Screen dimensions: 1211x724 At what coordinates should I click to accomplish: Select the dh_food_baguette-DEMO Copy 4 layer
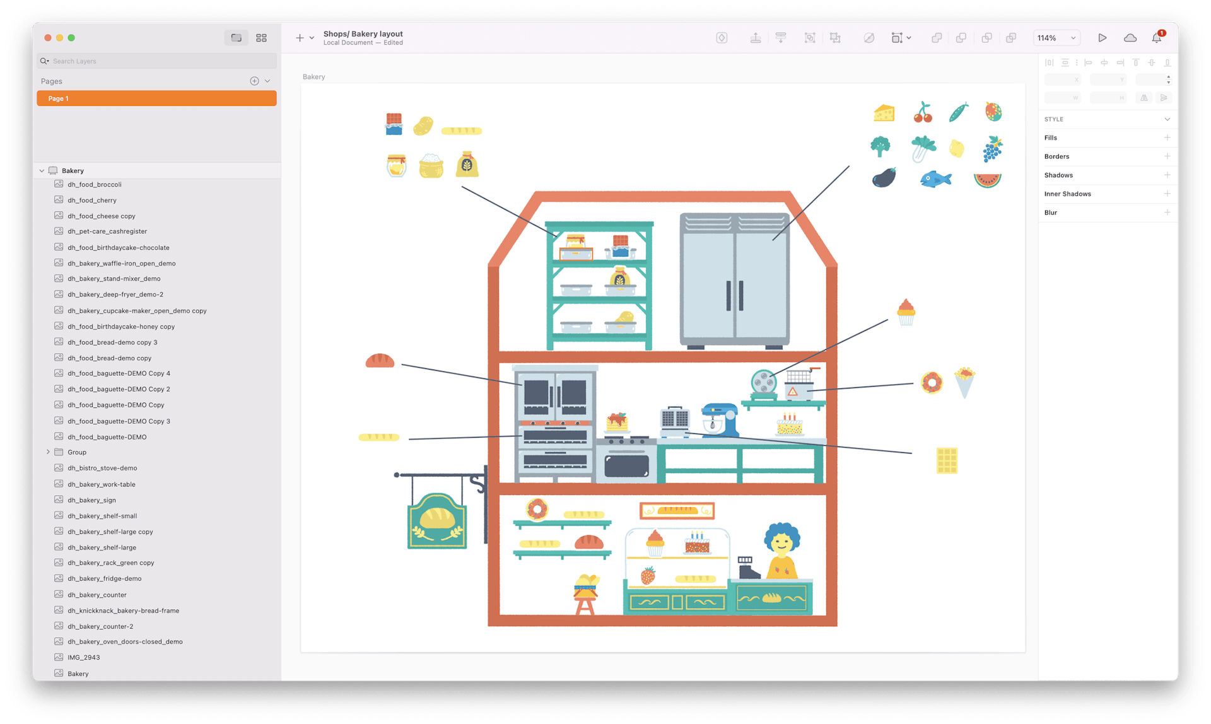pyautogui.click(x=158, y=373)
